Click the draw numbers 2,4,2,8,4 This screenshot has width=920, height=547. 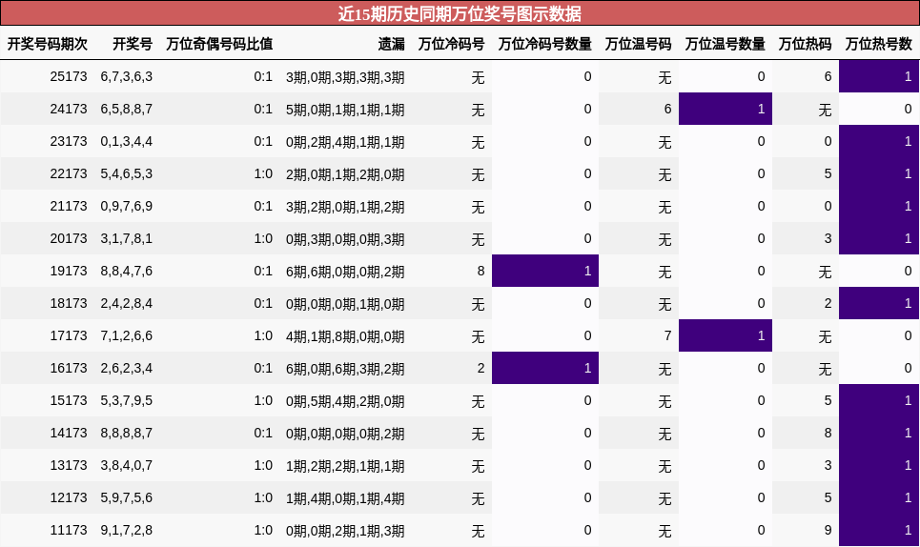pyautogui.click(x=126, y=304)
